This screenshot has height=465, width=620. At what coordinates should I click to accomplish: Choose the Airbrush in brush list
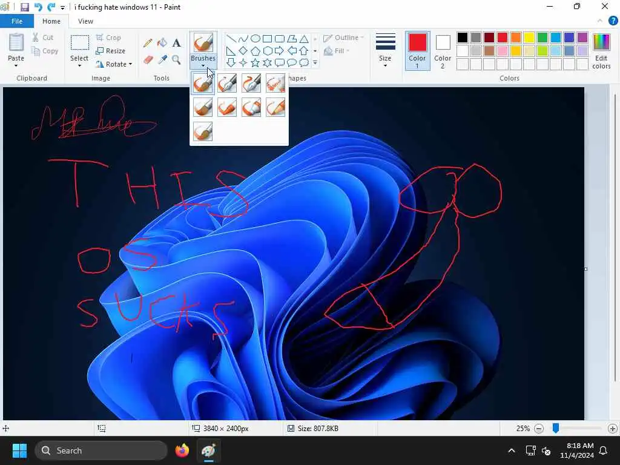pyautogui.click(x=275, y=84)
